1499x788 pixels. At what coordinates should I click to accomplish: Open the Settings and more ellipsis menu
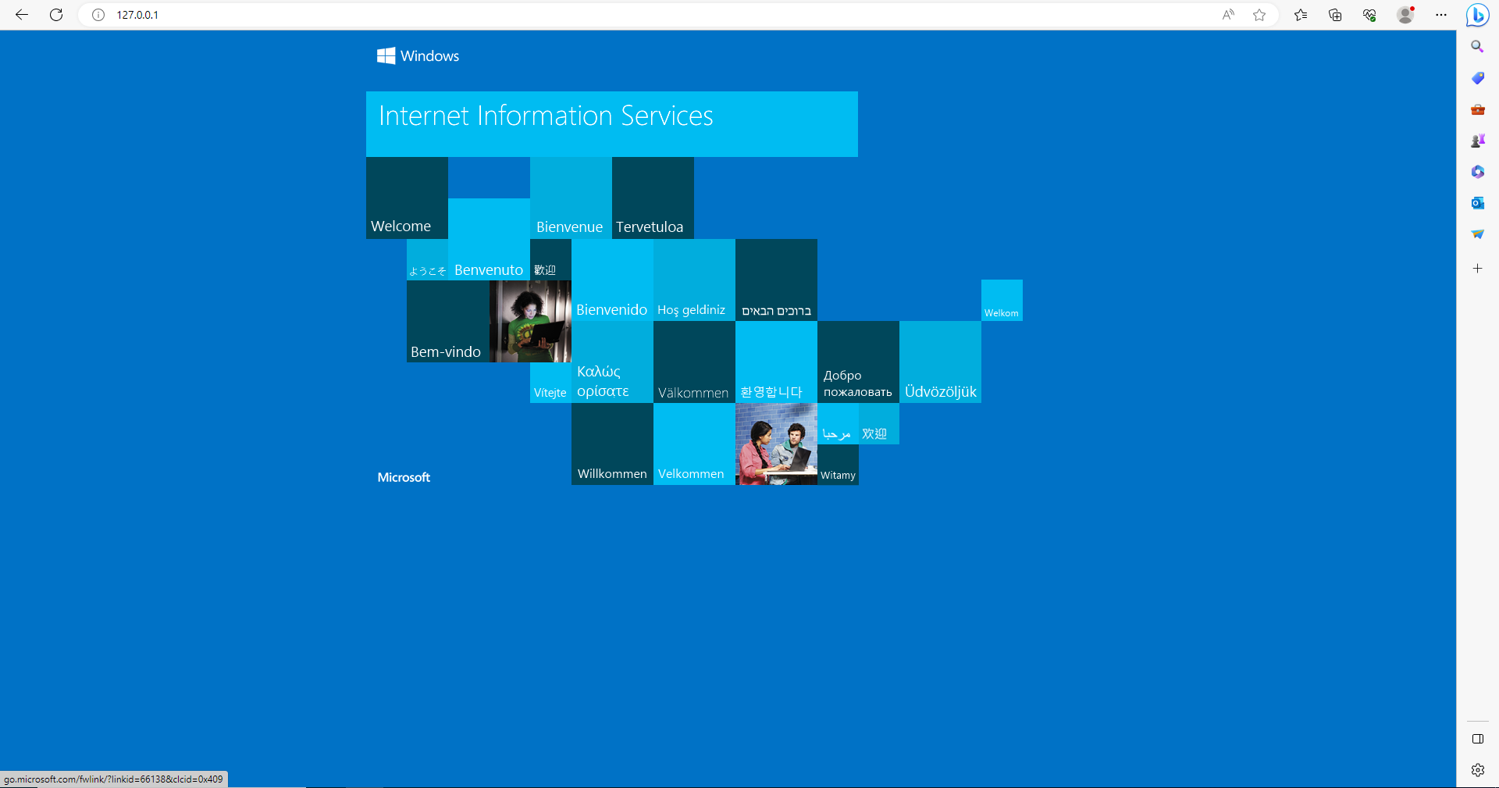(1441, 15)
